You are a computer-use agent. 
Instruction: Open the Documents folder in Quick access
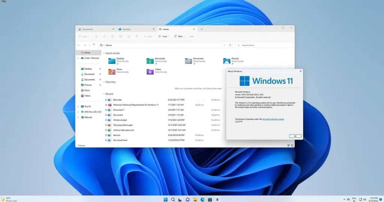195,60
